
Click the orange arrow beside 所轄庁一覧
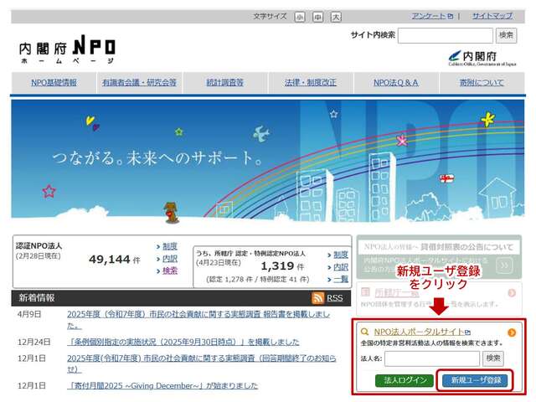pos(512,293)
